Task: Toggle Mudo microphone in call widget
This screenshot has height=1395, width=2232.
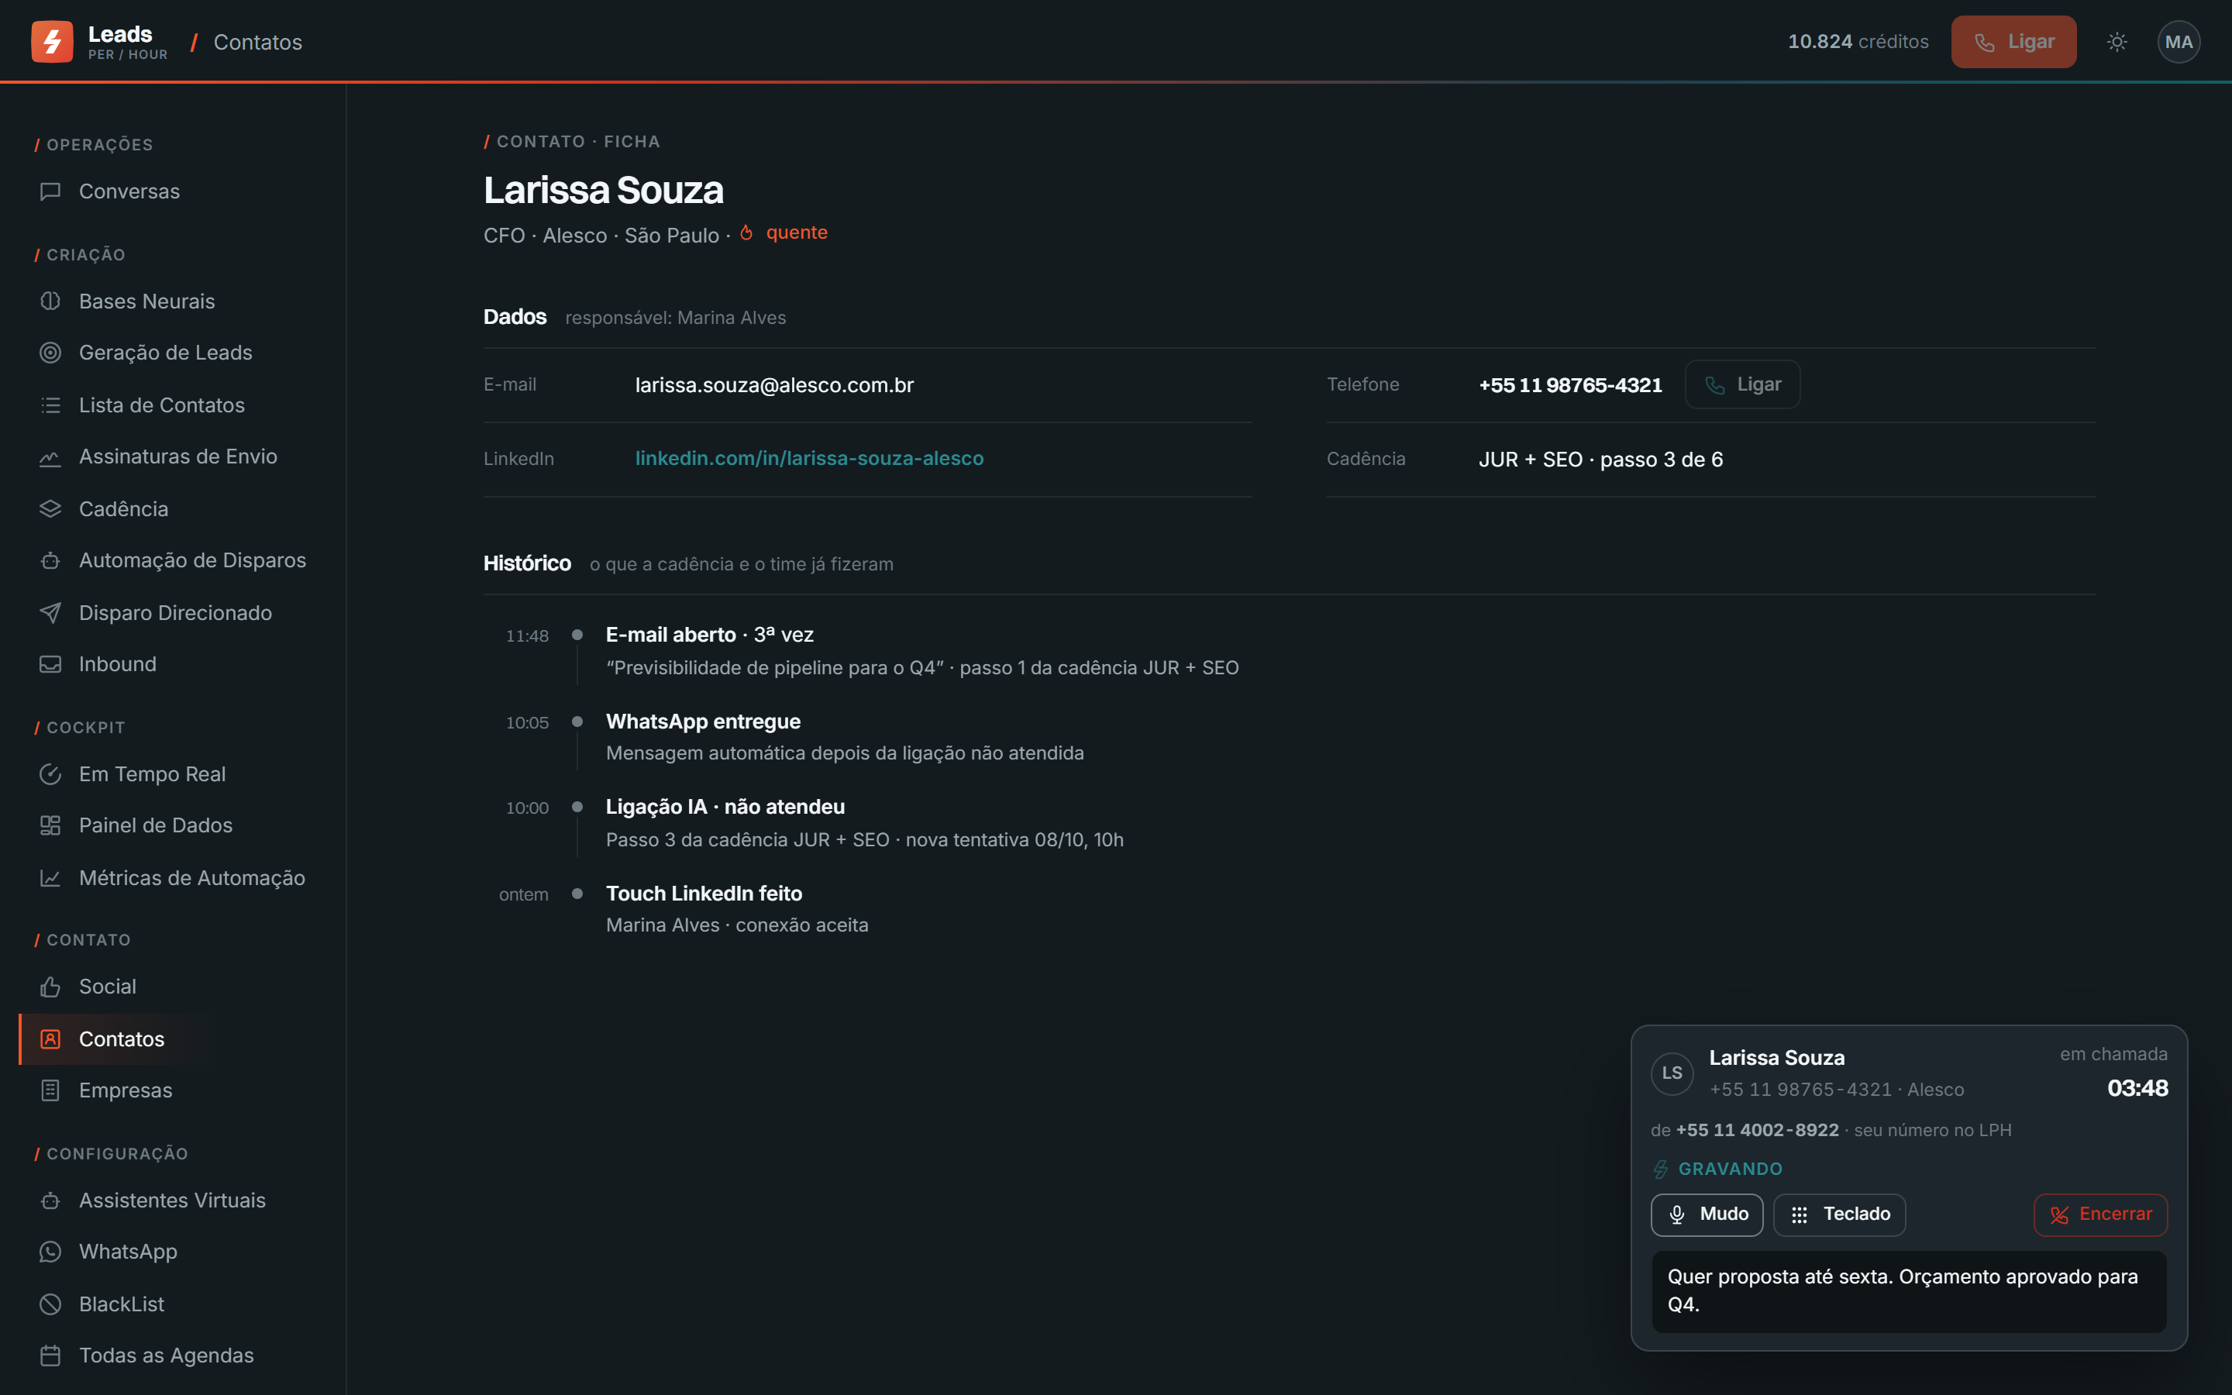Action: 1707,1214
